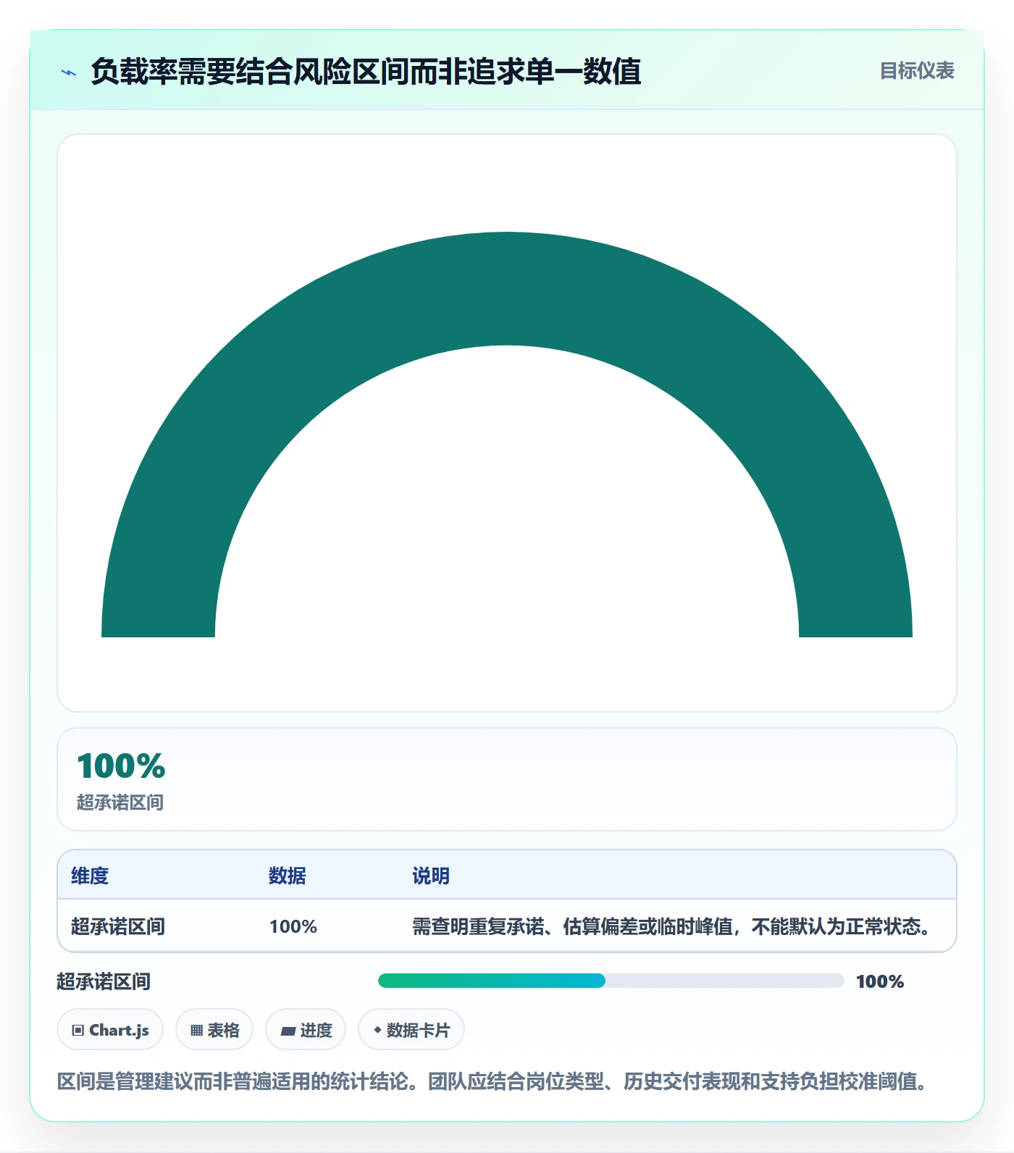The image size is (1014, 1153).
Task: Click the title 负载率需要结合风险区间而非追求单一数值
Action: 366,72
